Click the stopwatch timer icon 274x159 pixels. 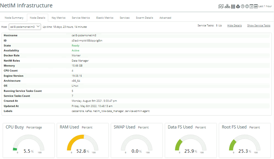point(247,6)
